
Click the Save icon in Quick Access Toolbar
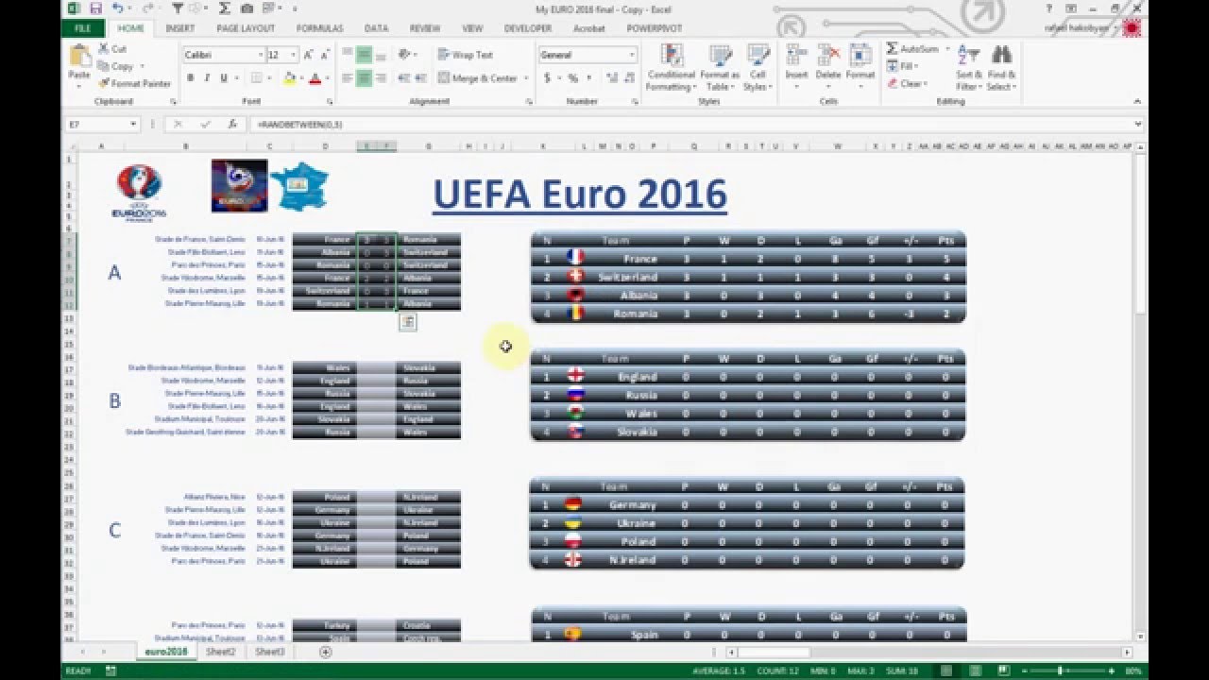point(95,8)
